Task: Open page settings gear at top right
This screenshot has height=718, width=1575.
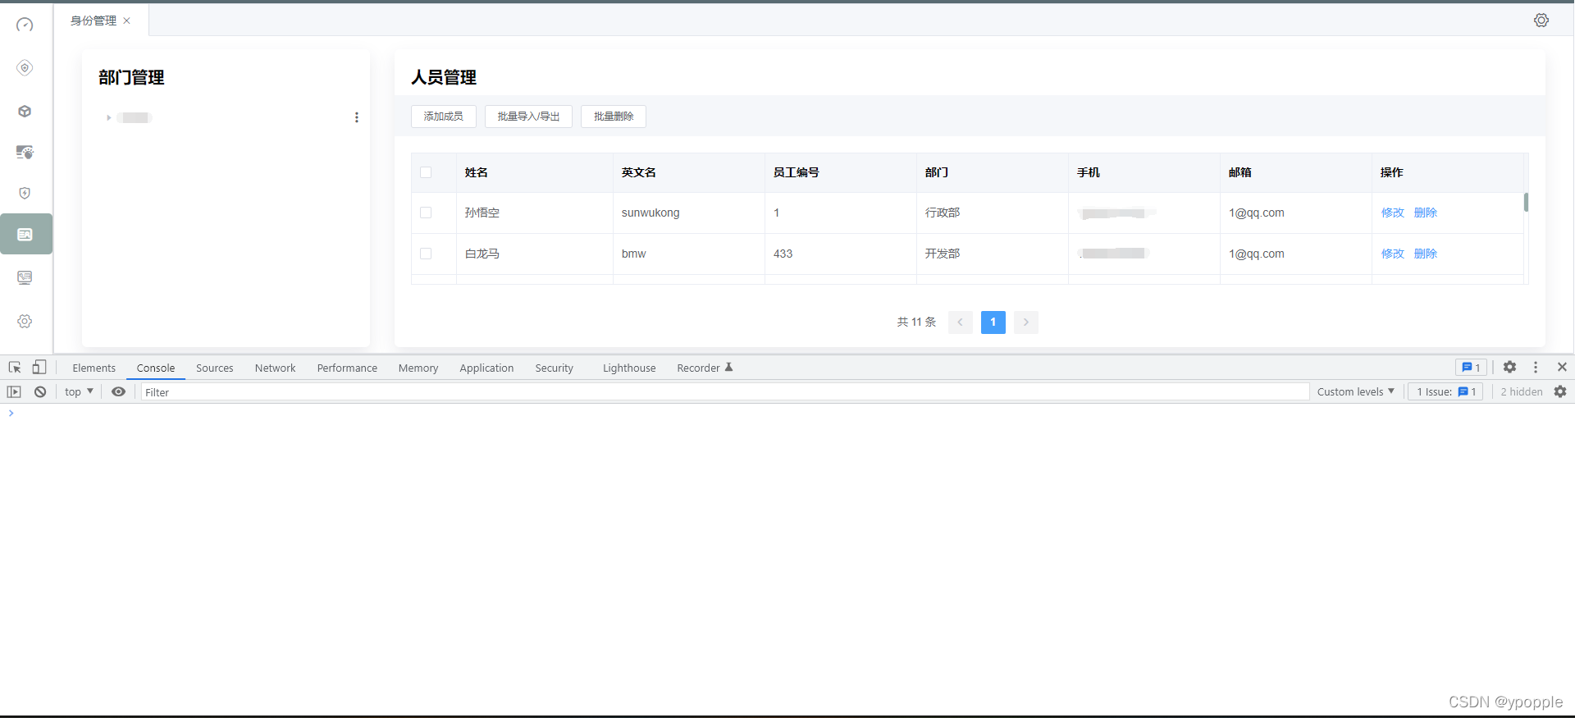Action: pyautogui.click(x=1541, y=21)
